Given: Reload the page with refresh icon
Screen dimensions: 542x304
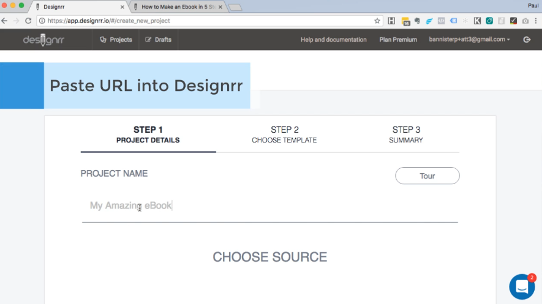Looking at the screenshot, I should pos(28,21).
